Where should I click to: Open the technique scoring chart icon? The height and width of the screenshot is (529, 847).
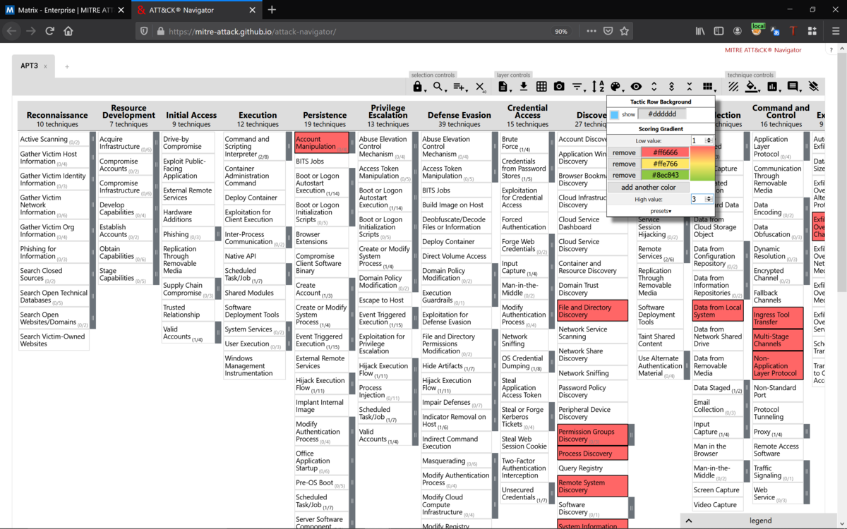point(773,87)
